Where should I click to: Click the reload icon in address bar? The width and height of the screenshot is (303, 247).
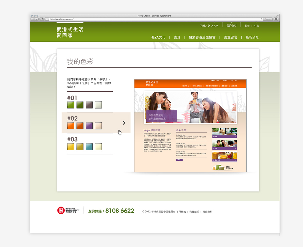(261, 19)
